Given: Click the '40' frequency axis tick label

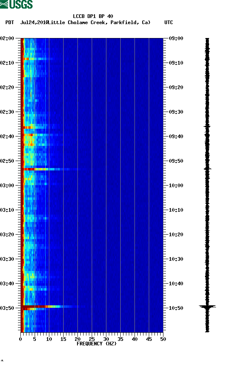Looking at the screenshot, I should (135, 339).
